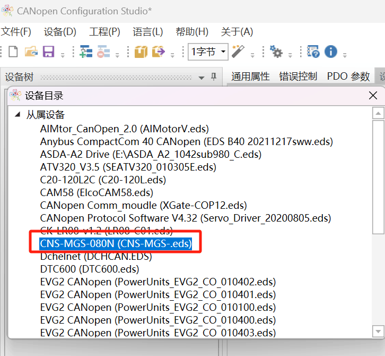This screenshot has width=385, height=356.
Task: Click the import package box icon
Action: [141, 52]
